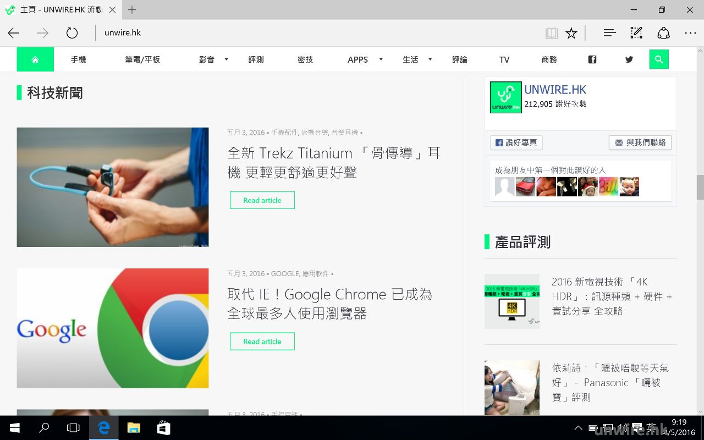
Task: Click Read article for Trekz Titanium
Action: (262, 200)
